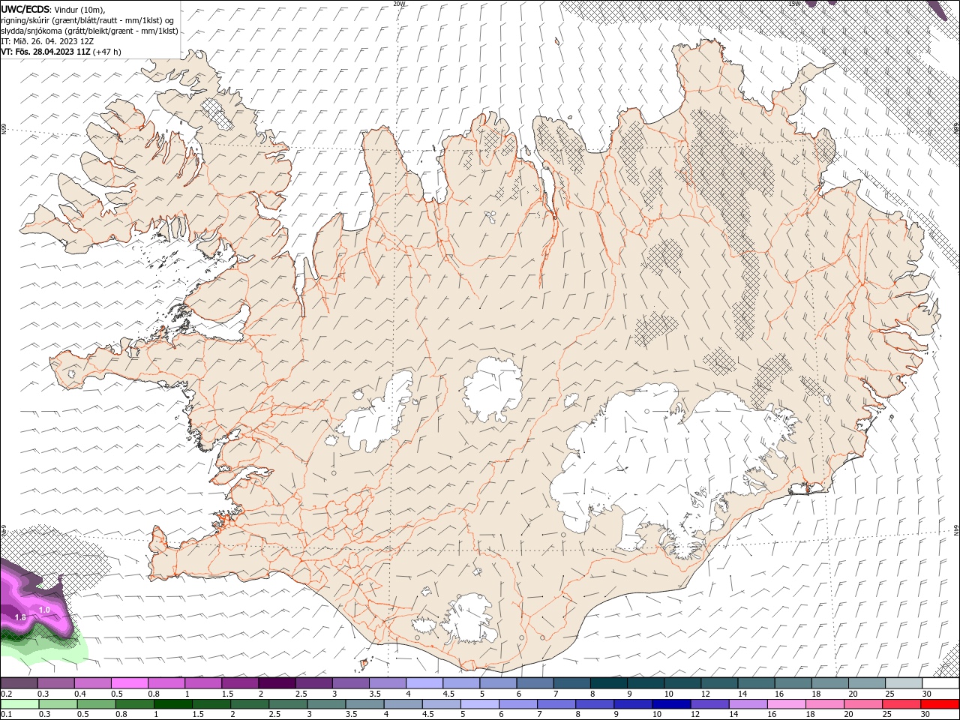Select the navy blue swatch labeled 10, lower legend
This screenshot has width=960, height=720.
(670, 705)
